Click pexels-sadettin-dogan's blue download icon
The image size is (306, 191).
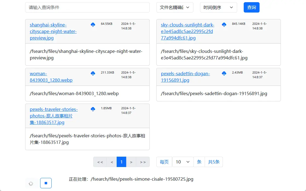pos(224,73)
